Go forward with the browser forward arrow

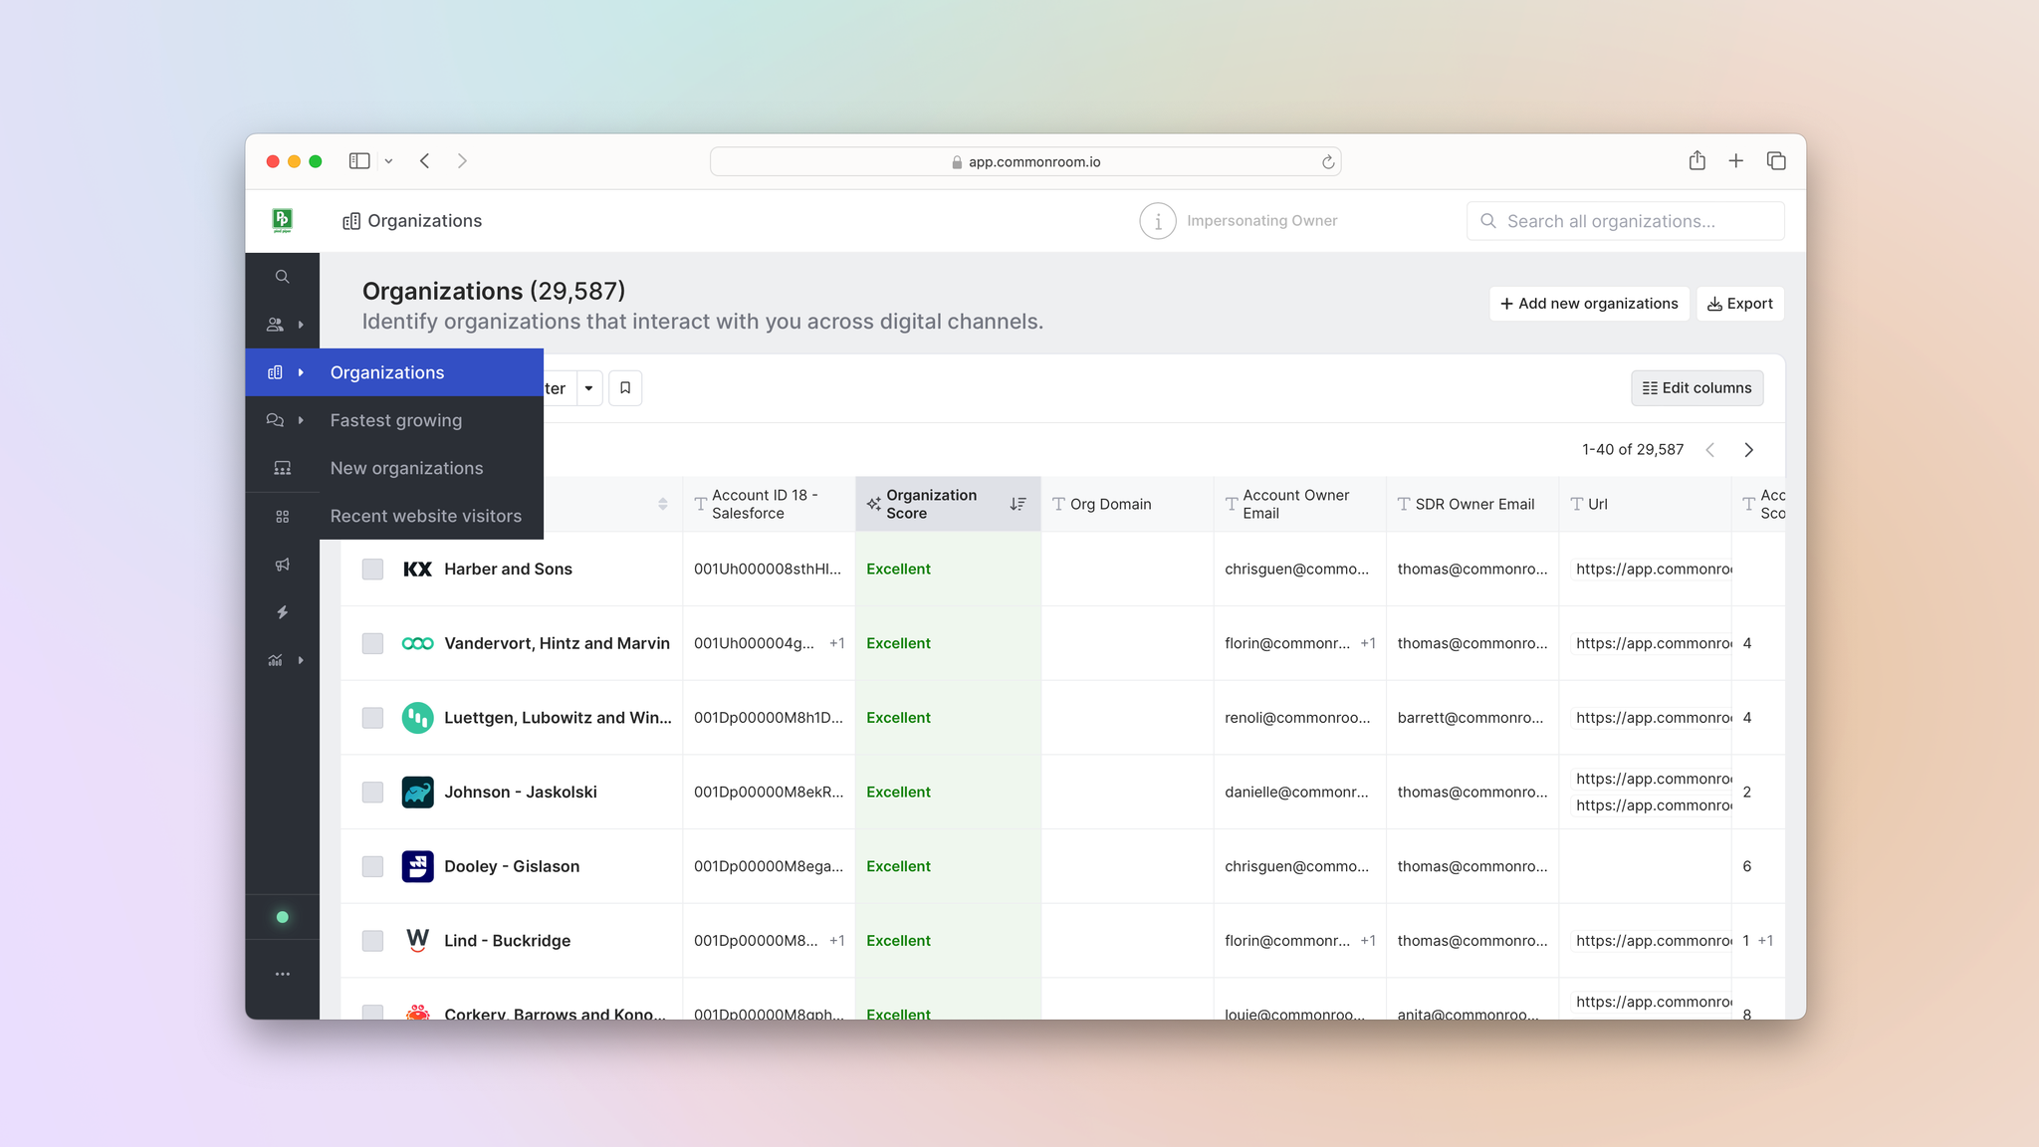point(462,160)
